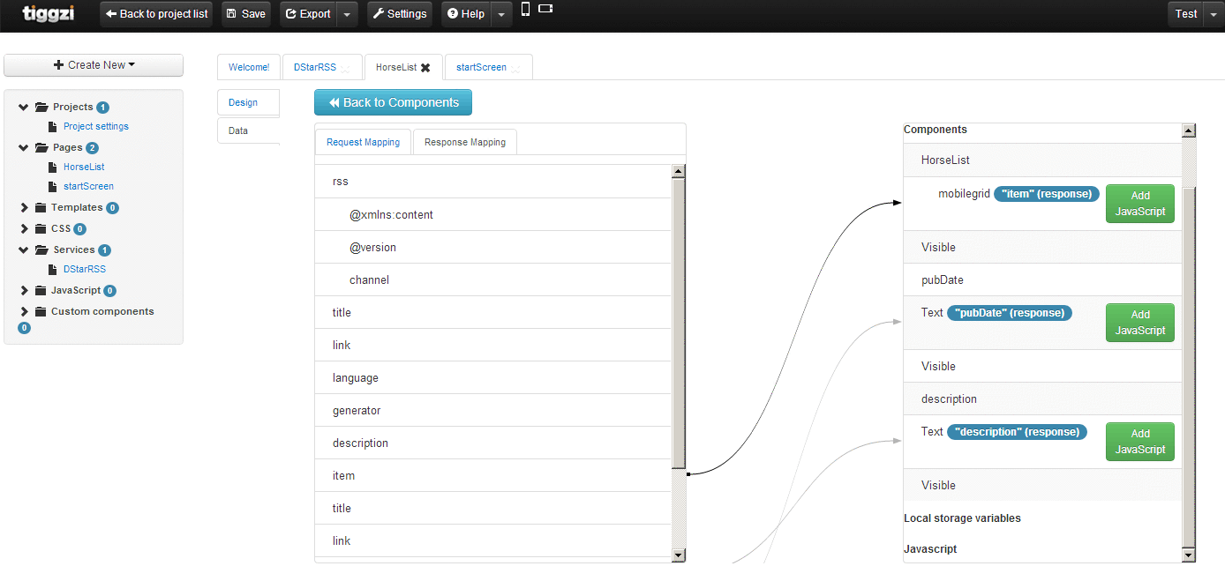Image resolution: width=1225 pixels, height=581 pixels.
Task: Click the phone landscape orientation icon
Action: [545, 9]
